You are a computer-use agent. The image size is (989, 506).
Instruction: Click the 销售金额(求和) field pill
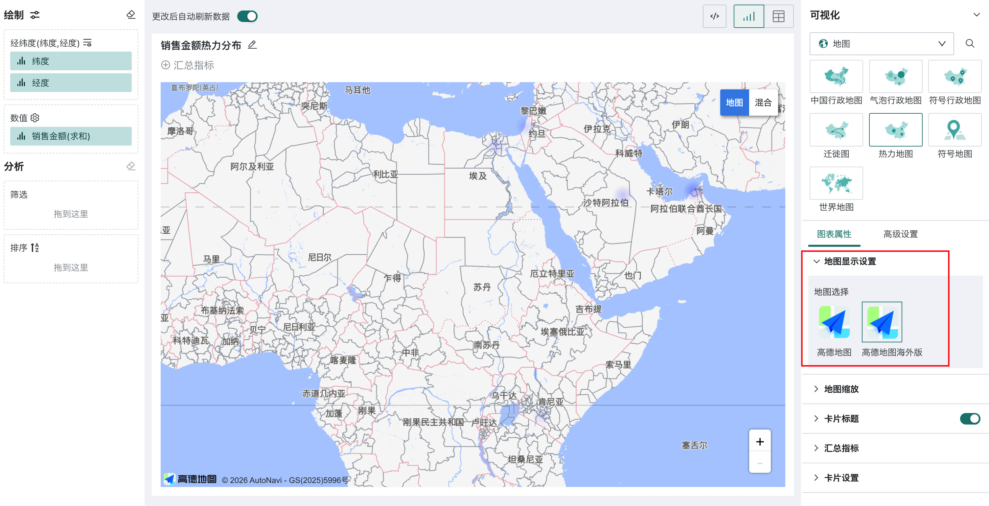coord(71,136)
